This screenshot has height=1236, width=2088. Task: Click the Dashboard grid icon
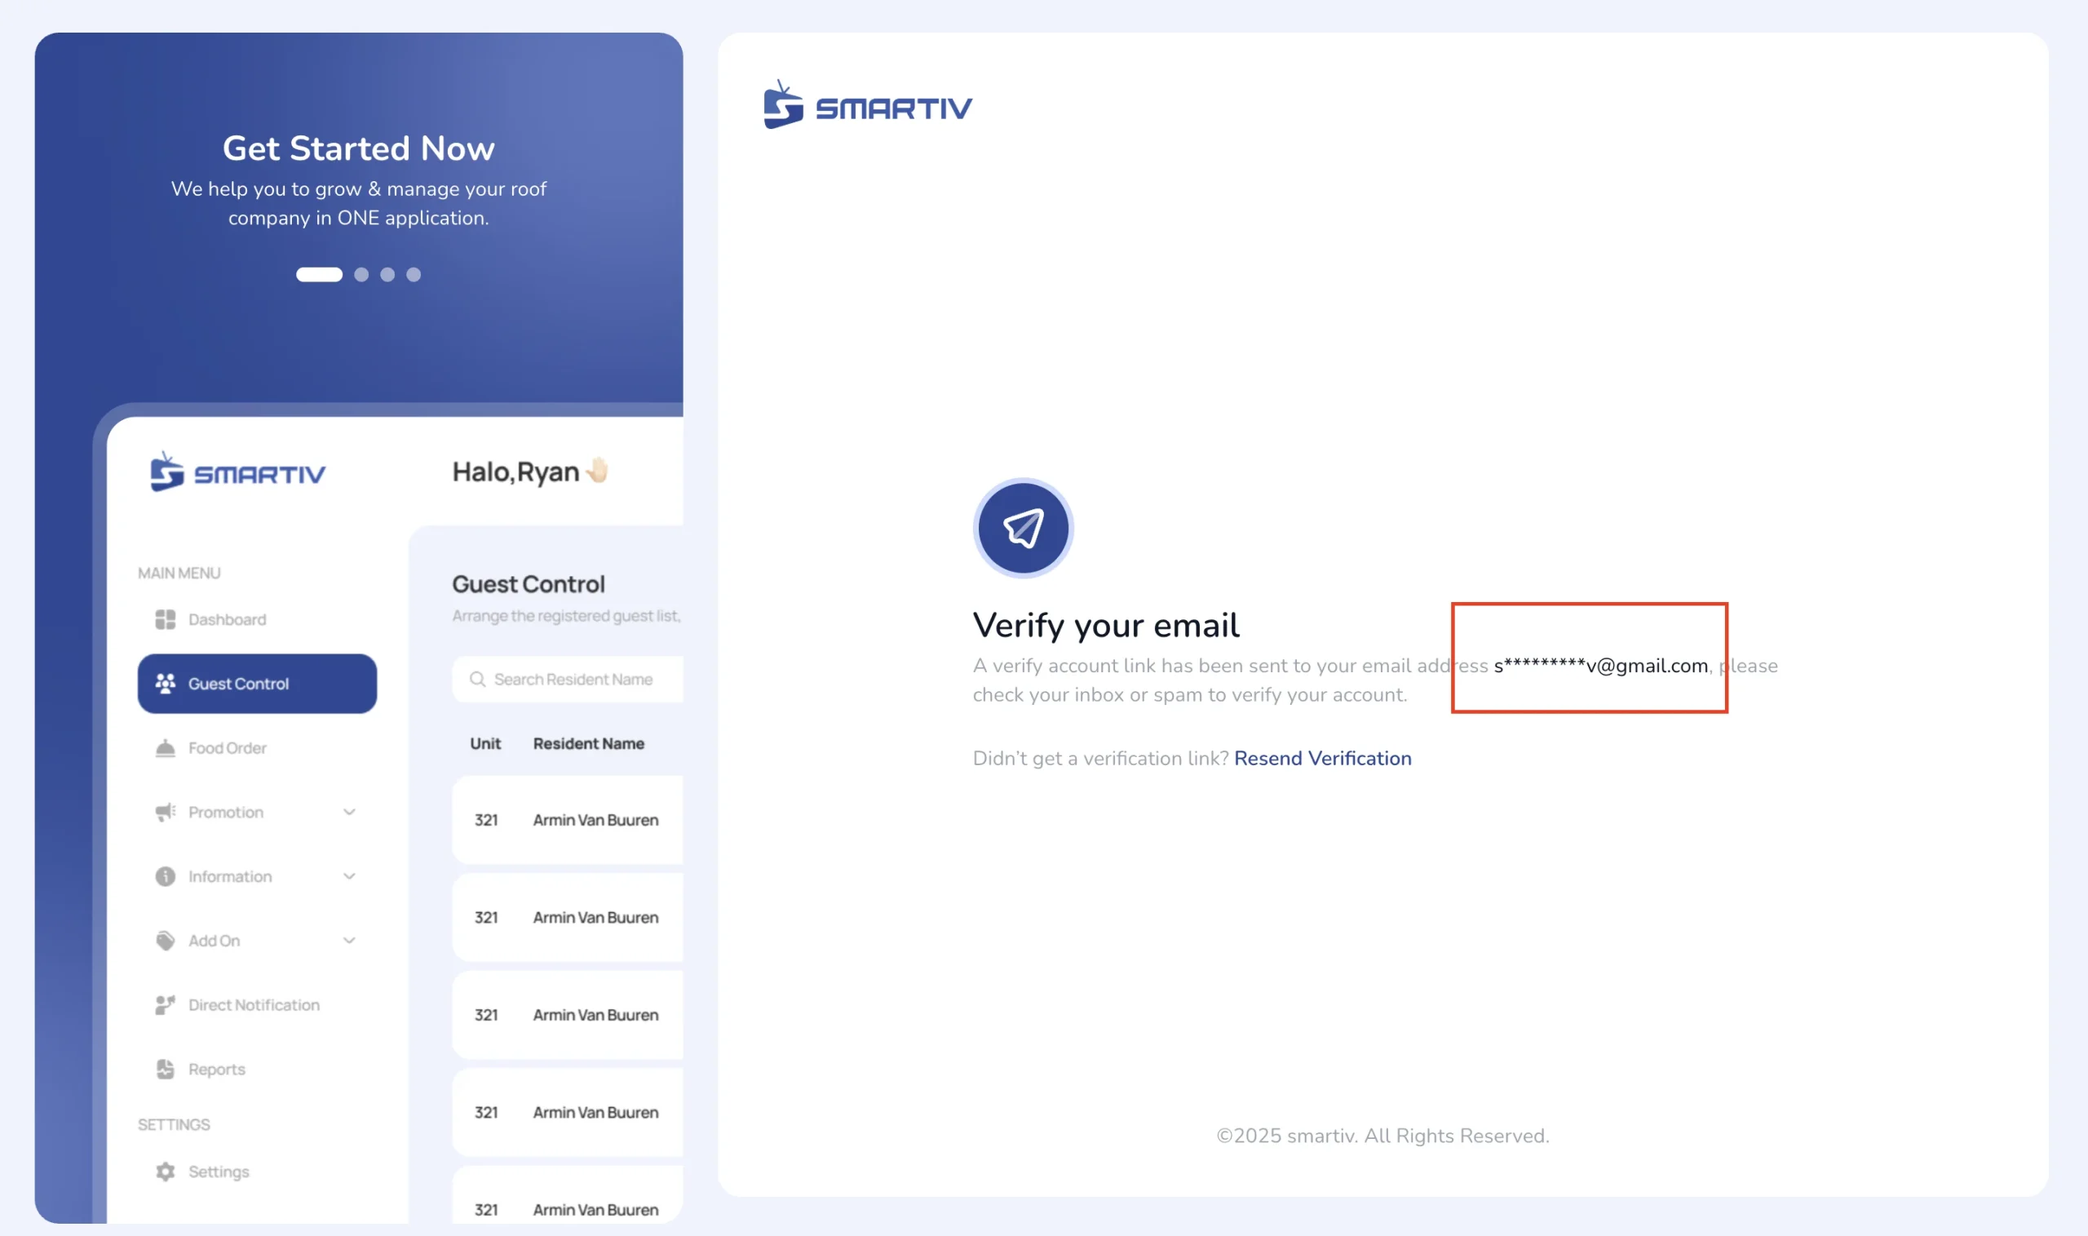pyautogui.click(x=165, y=620)
